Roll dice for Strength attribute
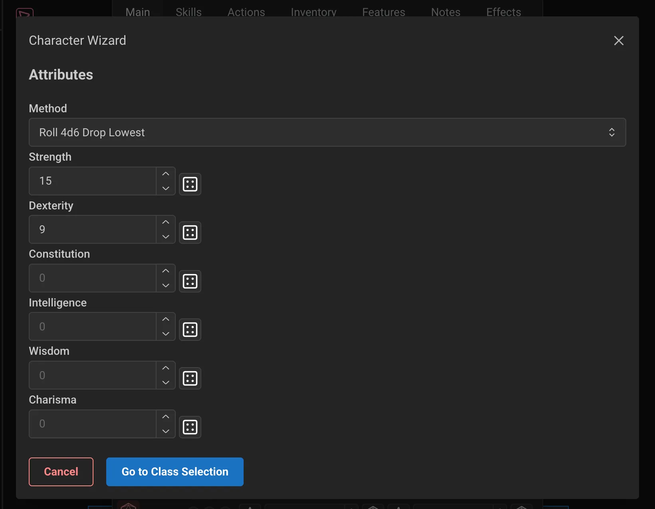655x509 pixels. (190, 184)
